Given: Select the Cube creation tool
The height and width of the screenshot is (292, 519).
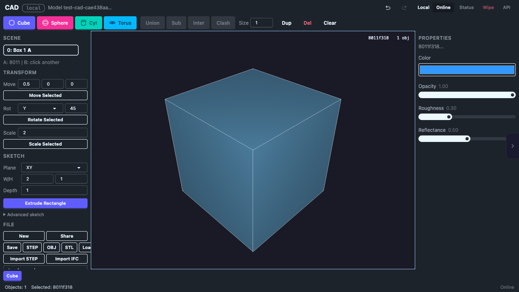Looking at the screenshot, I should (19, 23).
